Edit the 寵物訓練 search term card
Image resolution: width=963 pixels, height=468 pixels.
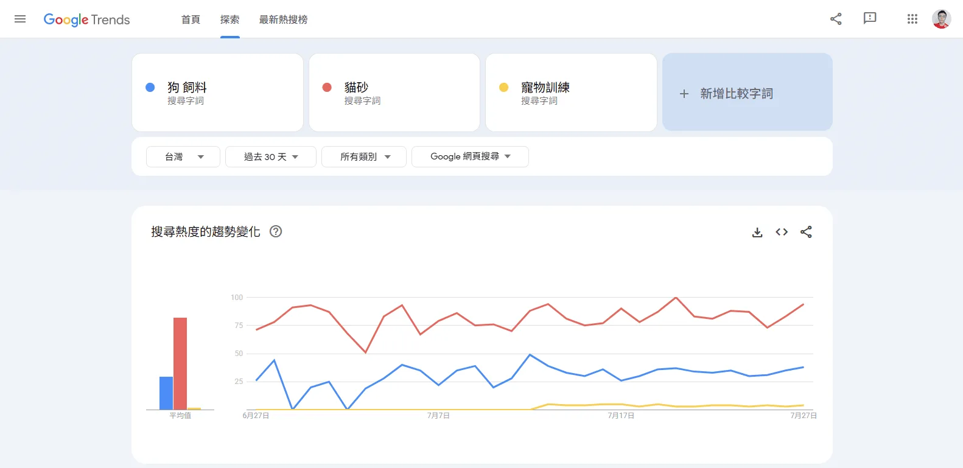click(x=571, y=93)
